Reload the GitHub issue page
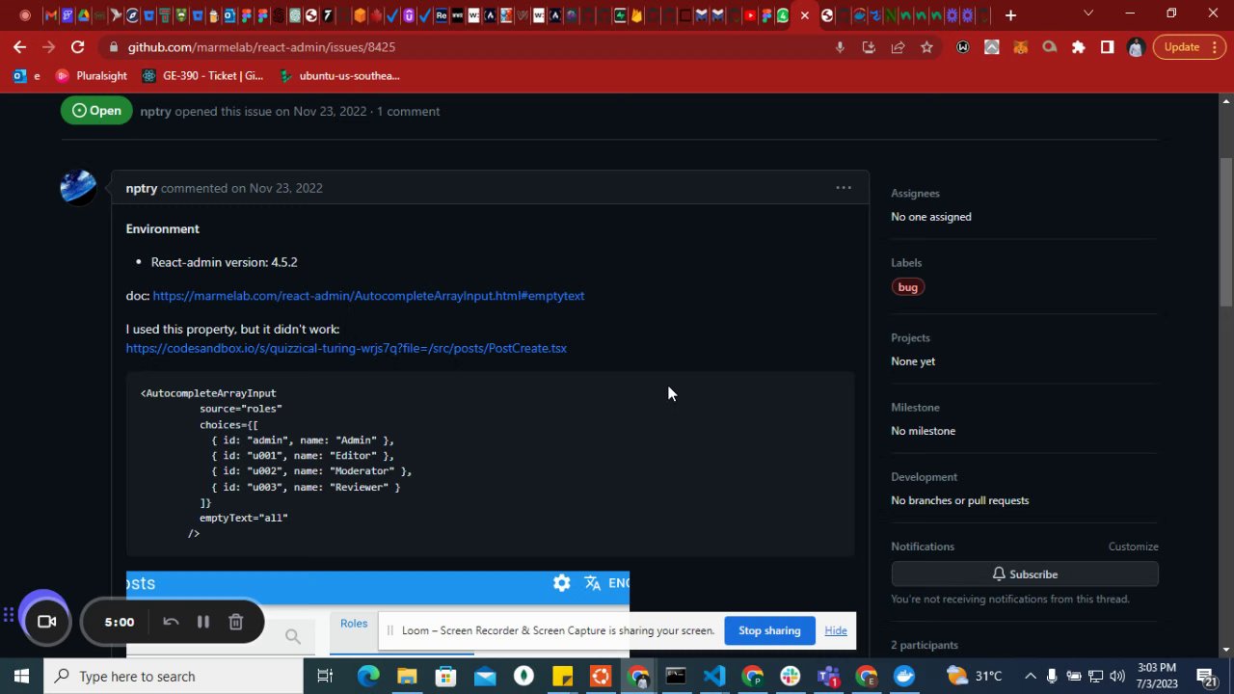This screenshot has height=694, width=1234. 77,47
